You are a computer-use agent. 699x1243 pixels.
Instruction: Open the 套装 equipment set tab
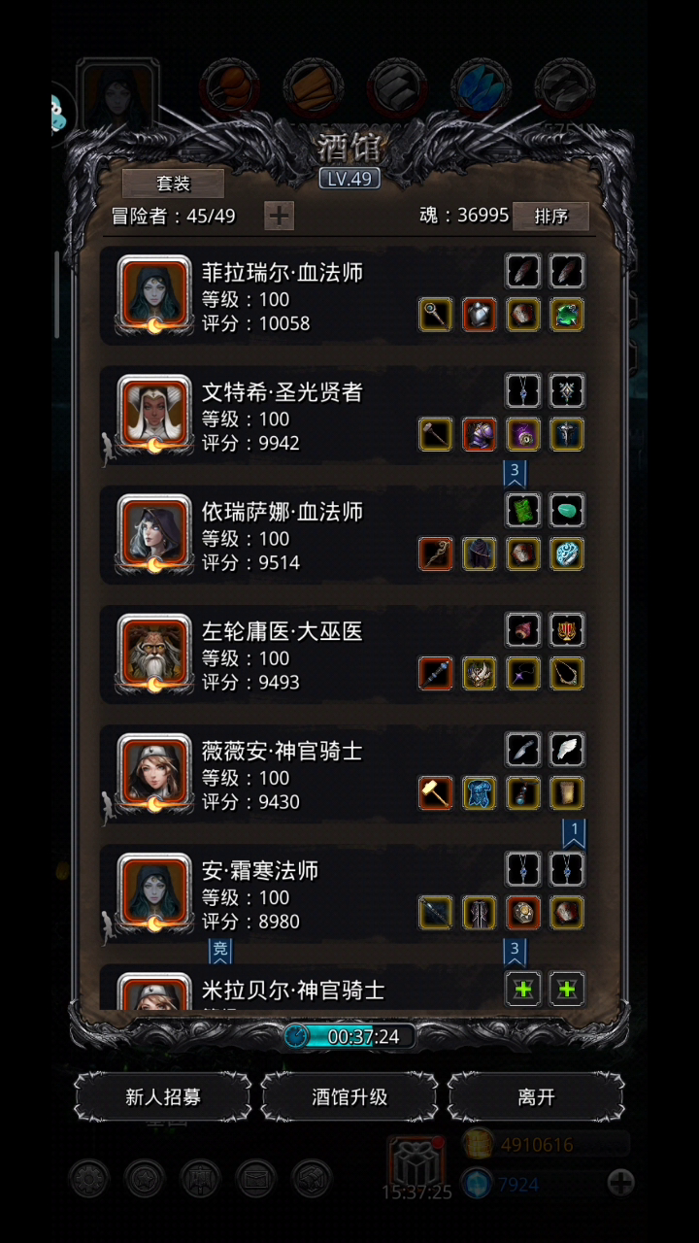click(173, 184)
